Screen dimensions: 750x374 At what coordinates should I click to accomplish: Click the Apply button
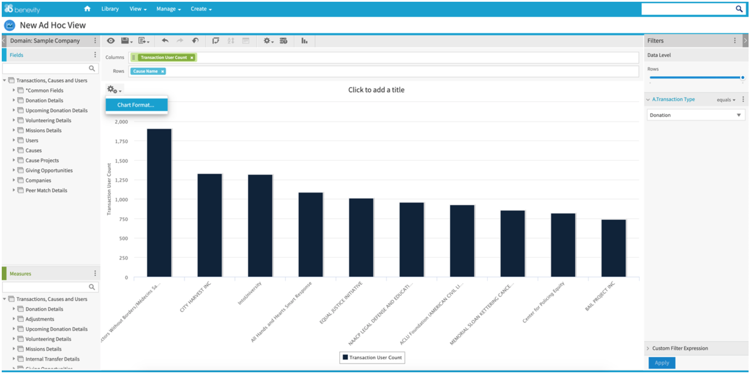(662, 363)
